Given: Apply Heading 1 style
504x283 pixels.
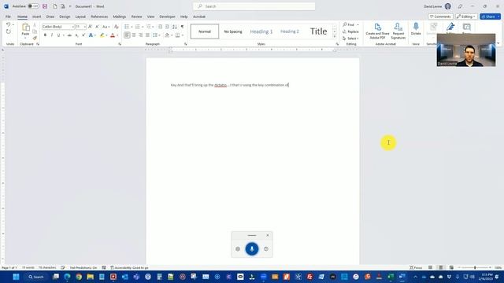Looking at the screenshot, I should tap(261, 31).
